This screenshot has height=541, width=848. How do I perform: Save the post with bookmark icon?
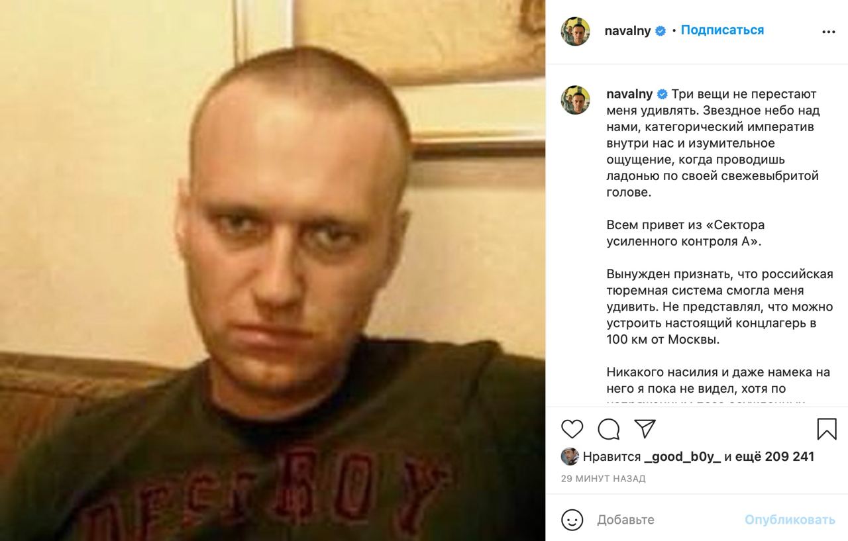click(x=826, y=429)
